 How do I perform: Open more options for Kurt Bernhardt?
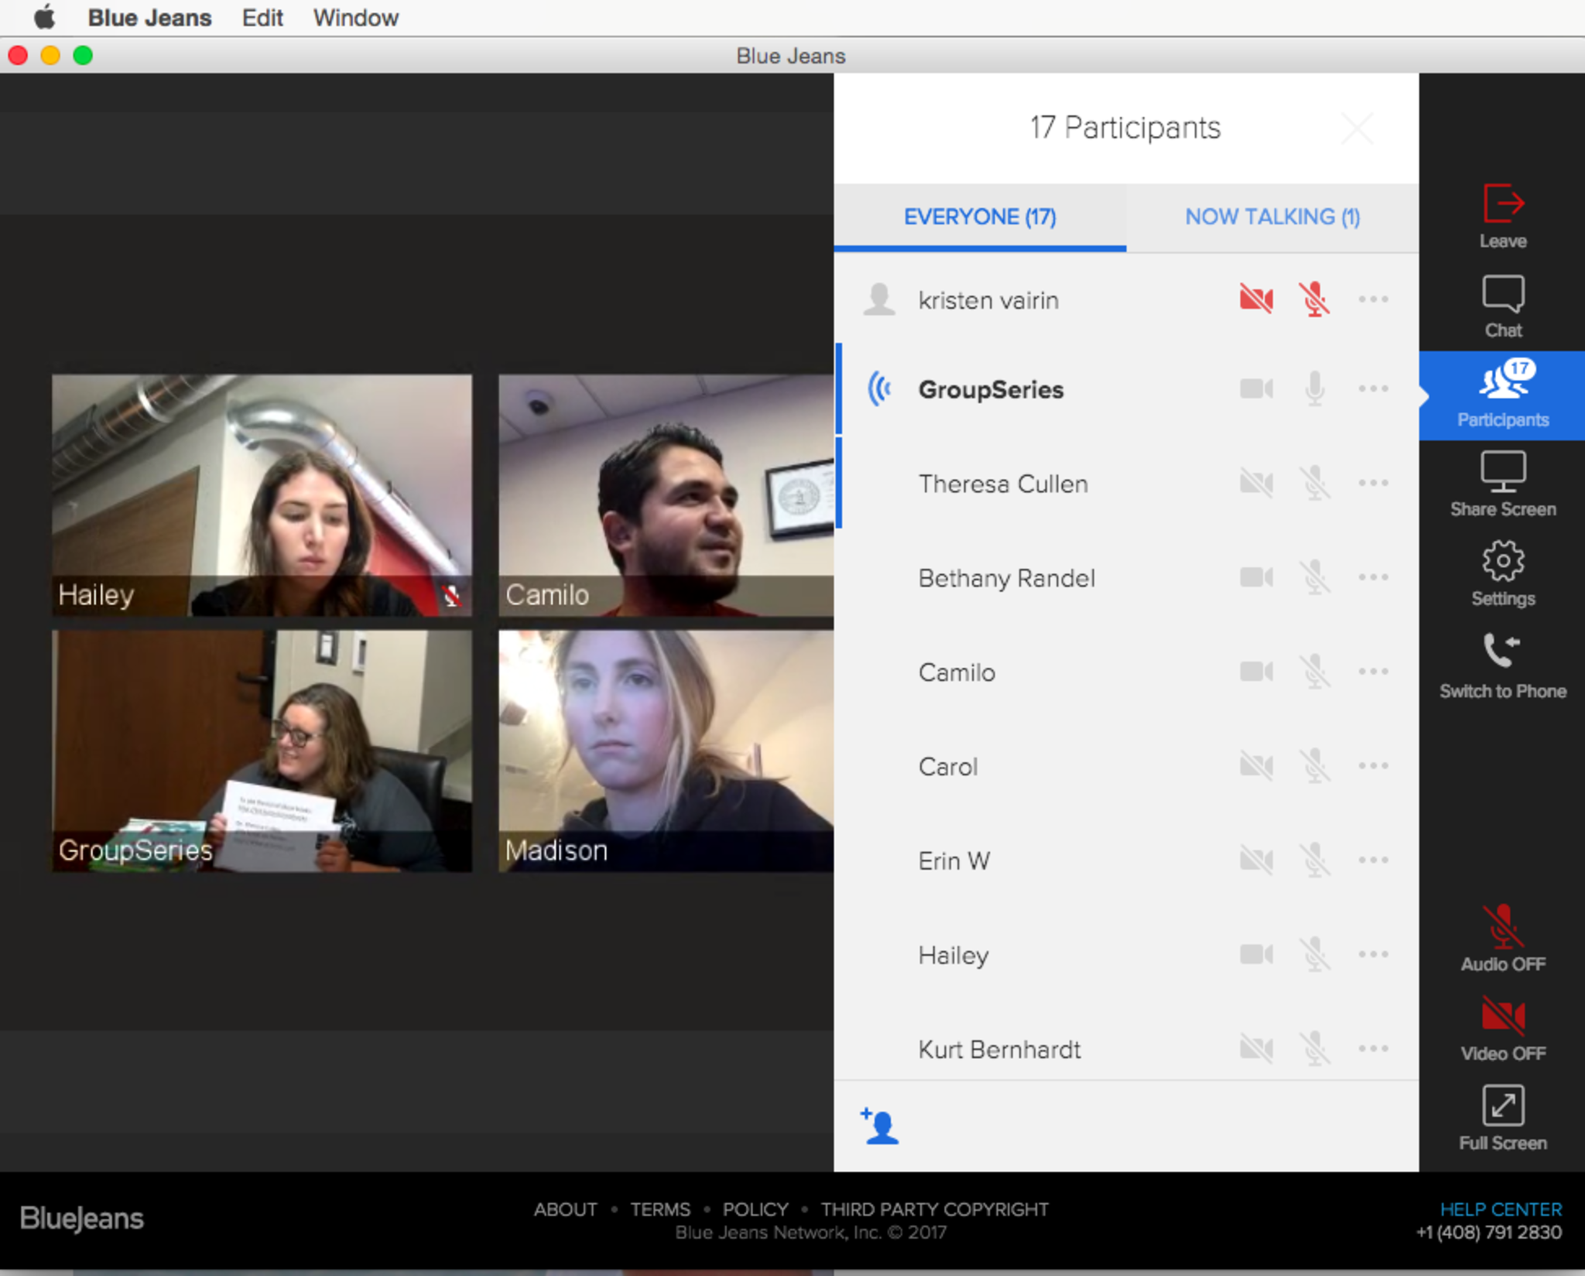coord(1373,1049)
